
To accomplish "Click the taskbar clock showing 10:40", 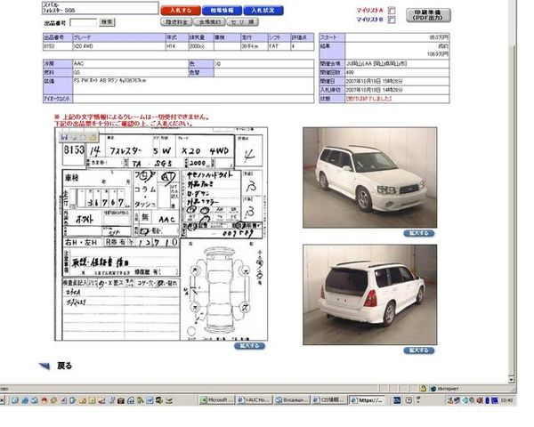I will click(x=506, y=401).
